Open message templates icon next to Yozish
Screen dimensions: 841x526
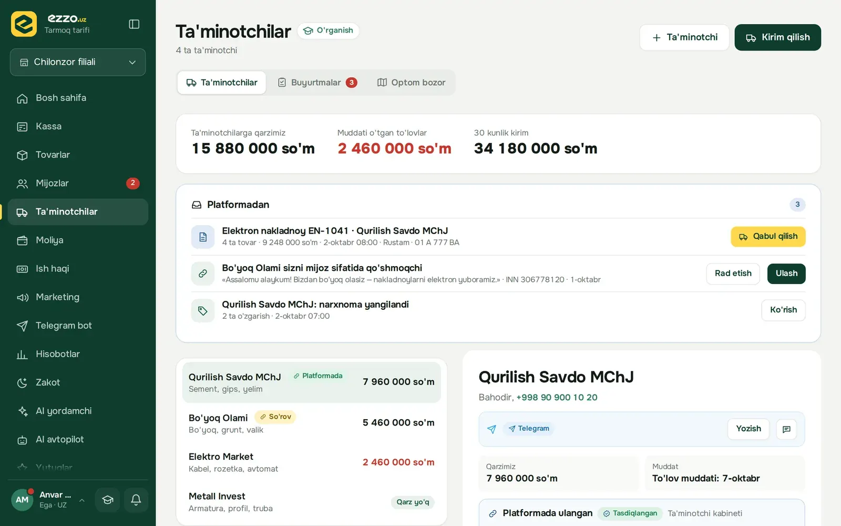[786, 429]
